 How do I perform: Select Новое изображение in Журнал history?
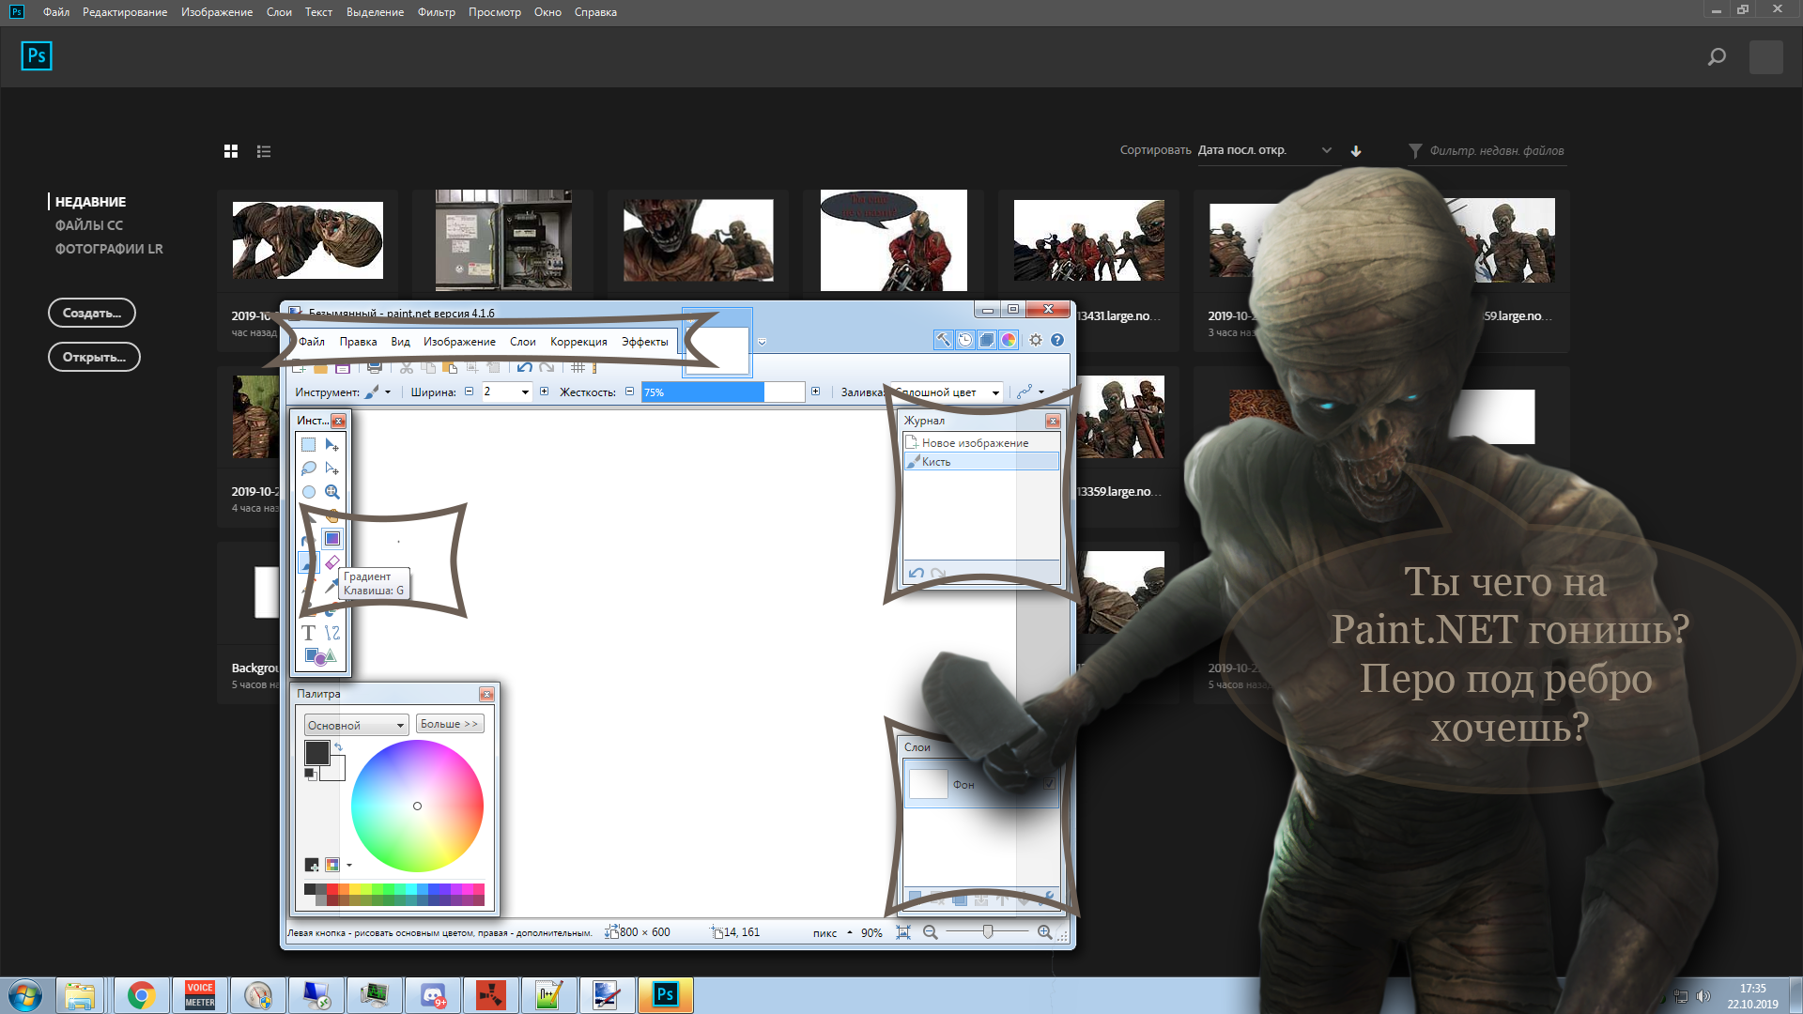click(x=981, y=443)
